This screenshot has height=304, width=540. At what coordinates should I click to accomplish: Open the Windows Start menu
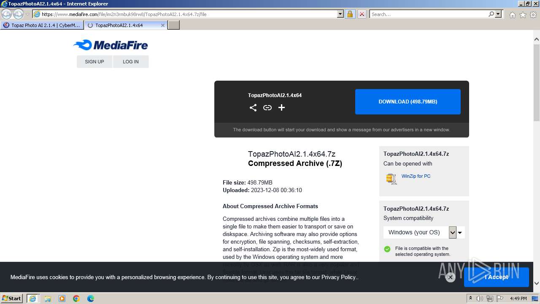12,298
